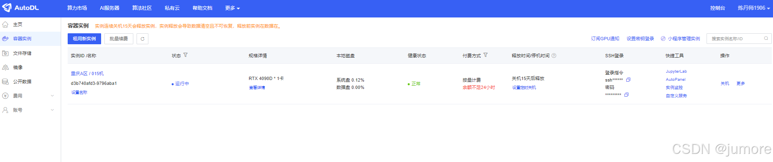Open 算力市场 in the top navigation
The width and height of the screenshot is (773, 162).
(77, 8)
